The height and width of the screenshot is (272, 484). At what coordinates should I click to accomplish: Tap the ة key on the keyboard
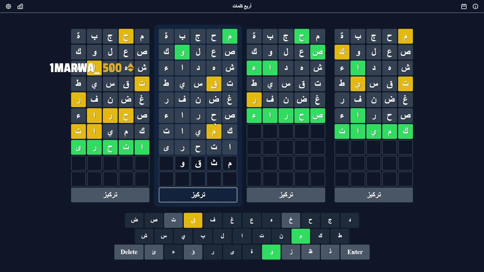click(x=252, y=252)
